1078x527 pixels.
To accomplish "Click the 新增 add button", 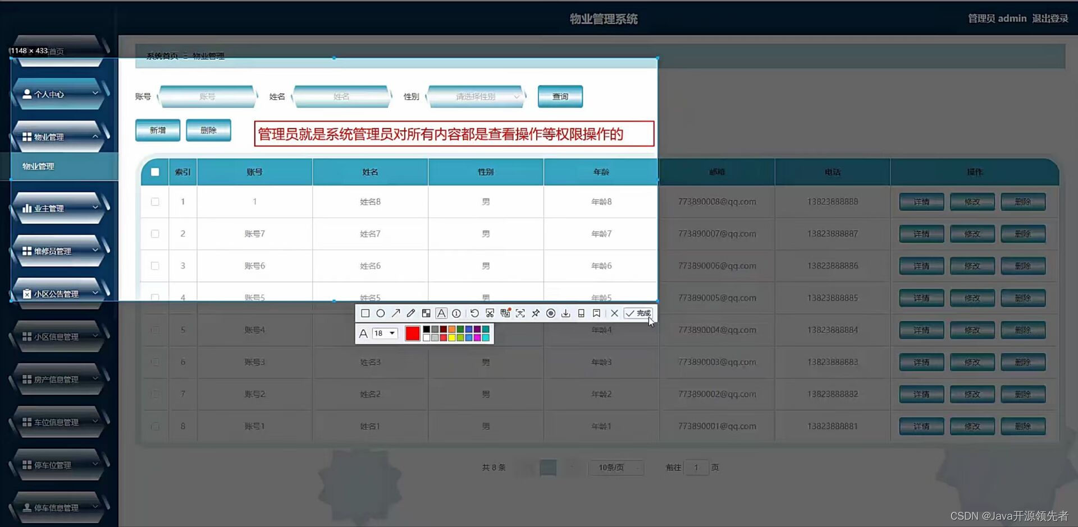I will pos(157,130).
